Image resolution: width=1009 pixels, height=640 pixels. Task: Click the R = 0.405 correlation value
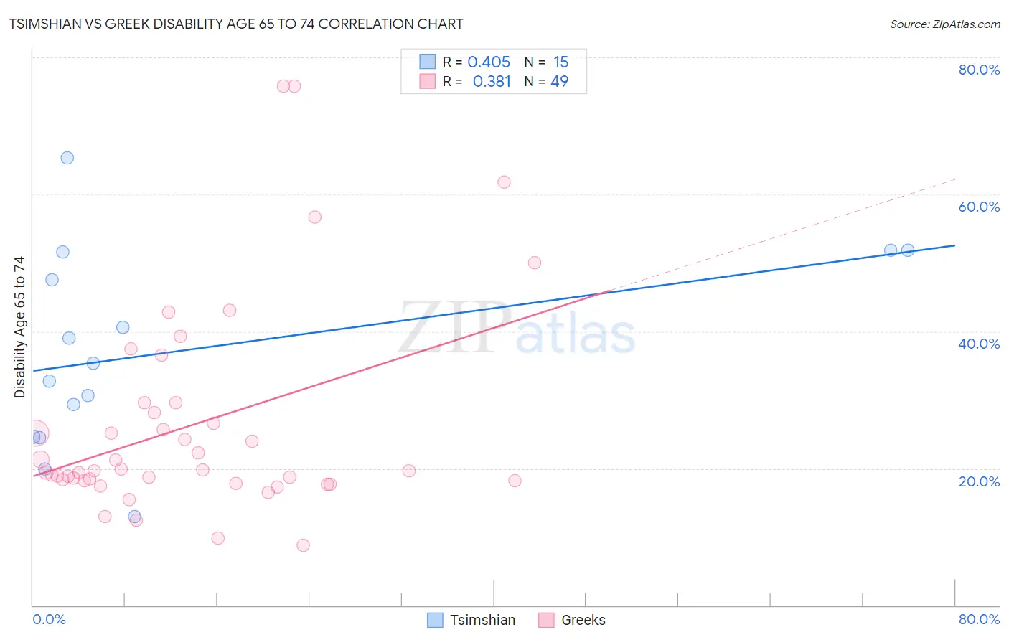[x=477, y=62]
